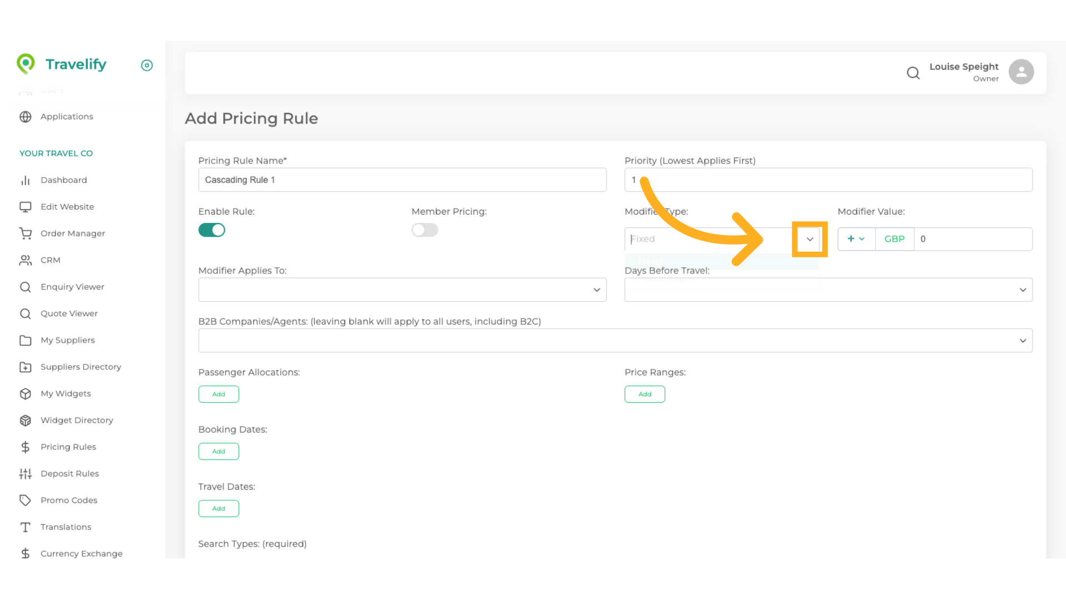Click Add under Price Ranges
Viewport: 1066px width, 599px height.
[645, 394]
